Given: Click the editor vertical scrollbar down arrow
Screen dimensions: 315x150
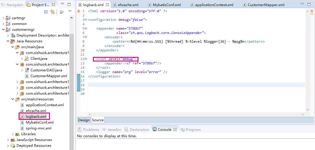Looking at the screenshot, I should click(x=307, y=110).
